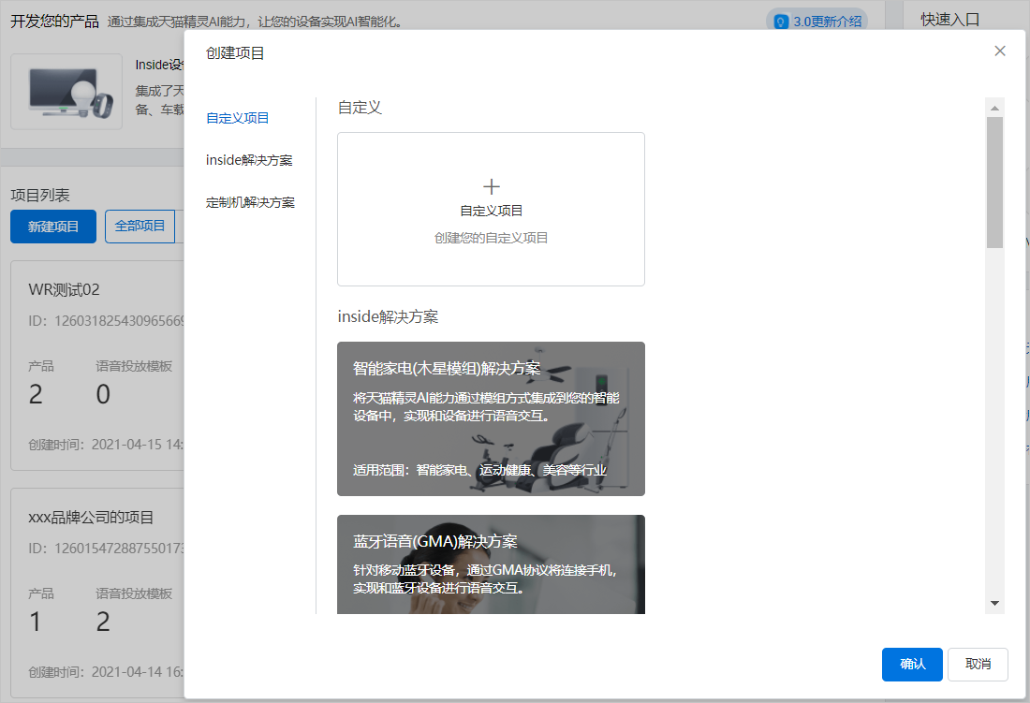Click the ID text of xxx品牌公司的项目
The image size is (1030, 703).
(107, 549)
